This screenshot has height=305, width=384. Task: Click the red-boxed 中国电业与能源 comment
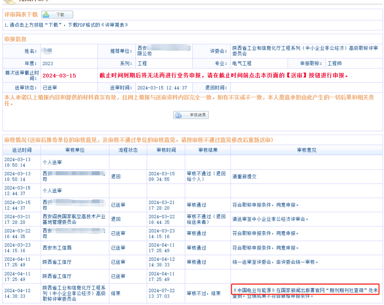305,290
